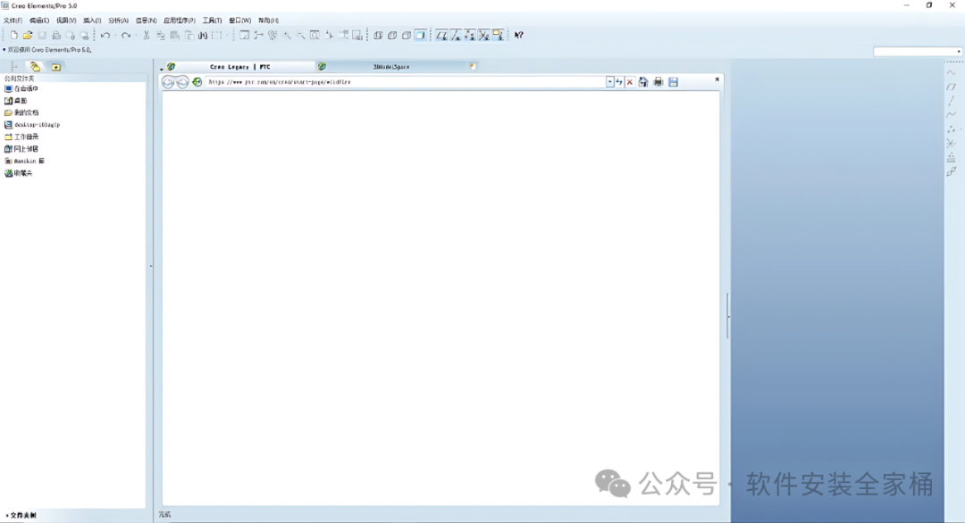965x523 pixels.
Task: Open 桌面 in the common folders list
Action: click(16, 101)
